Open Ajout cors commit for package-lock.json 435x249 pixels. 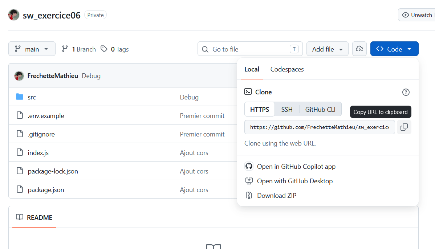click(194, 171)
